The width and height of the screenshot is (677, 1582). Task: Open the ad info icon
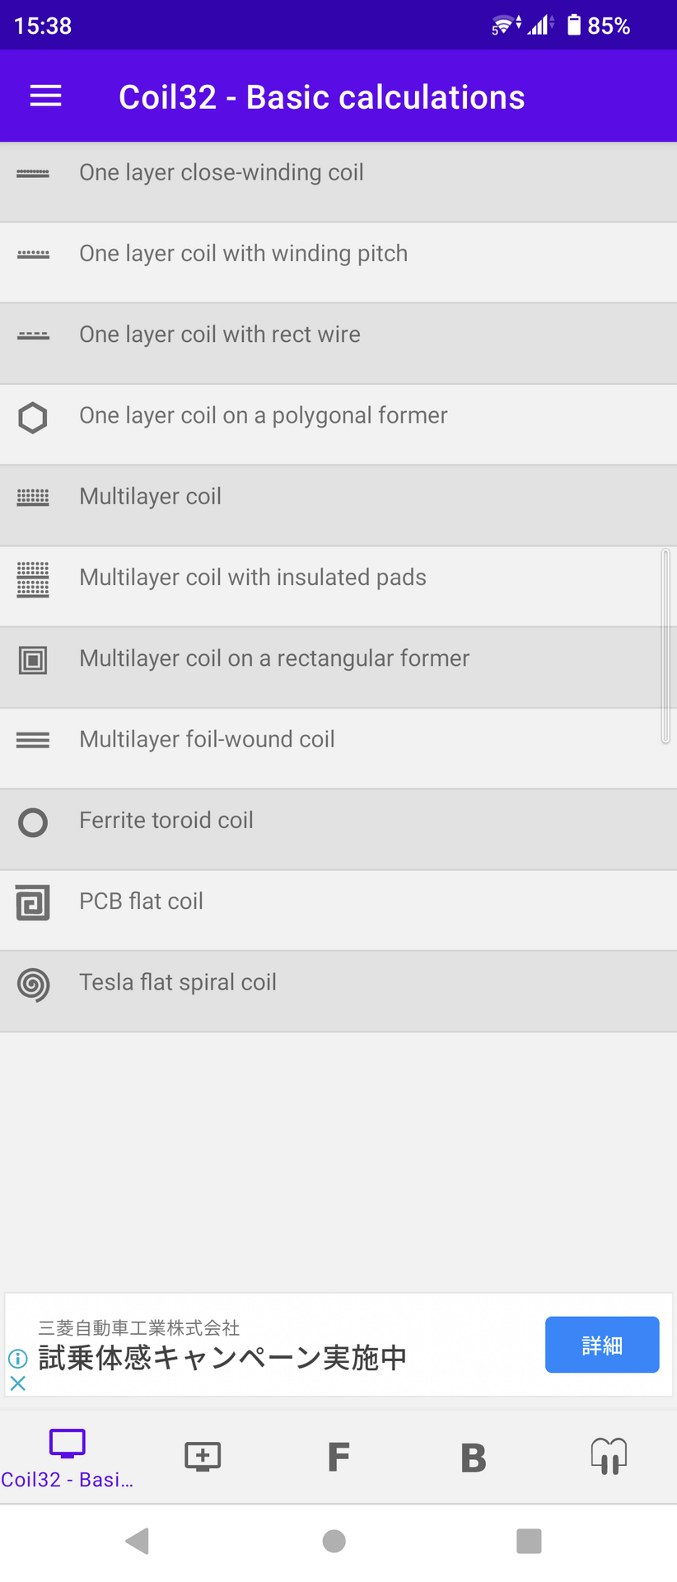(x=18, y=1359)
